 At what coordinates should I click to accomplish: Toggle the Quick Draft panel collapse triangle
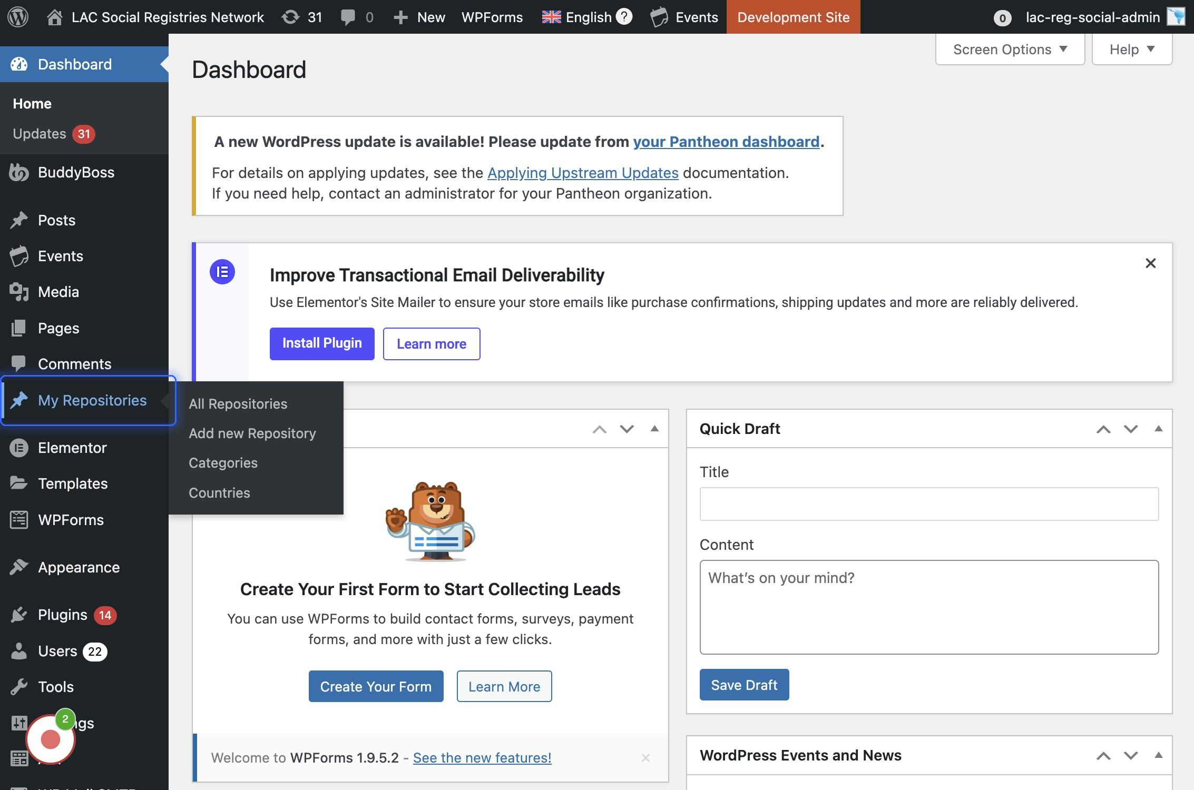click(1158, 429)
